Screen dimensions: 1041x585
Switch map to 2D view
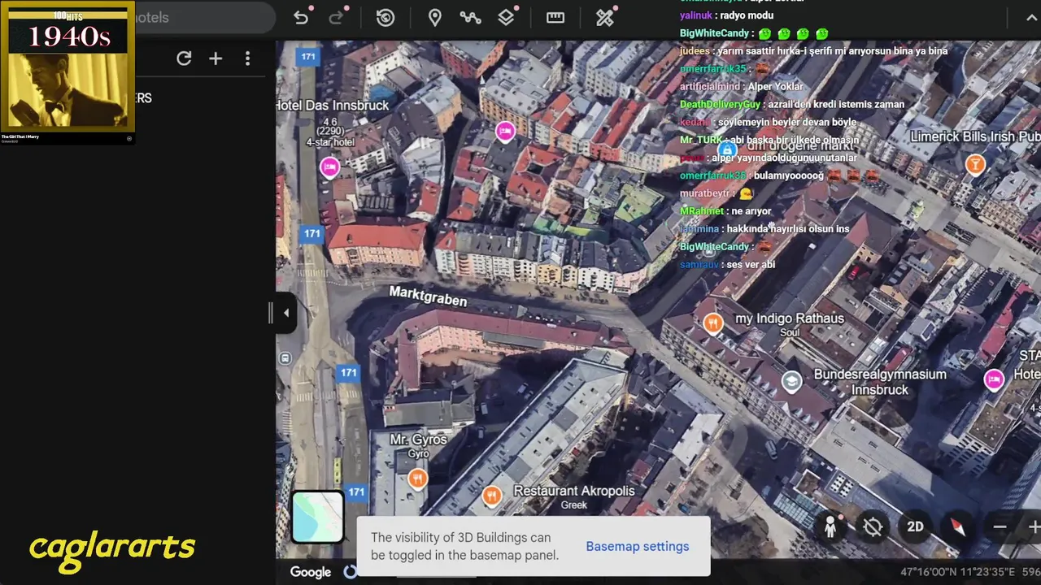915,526
